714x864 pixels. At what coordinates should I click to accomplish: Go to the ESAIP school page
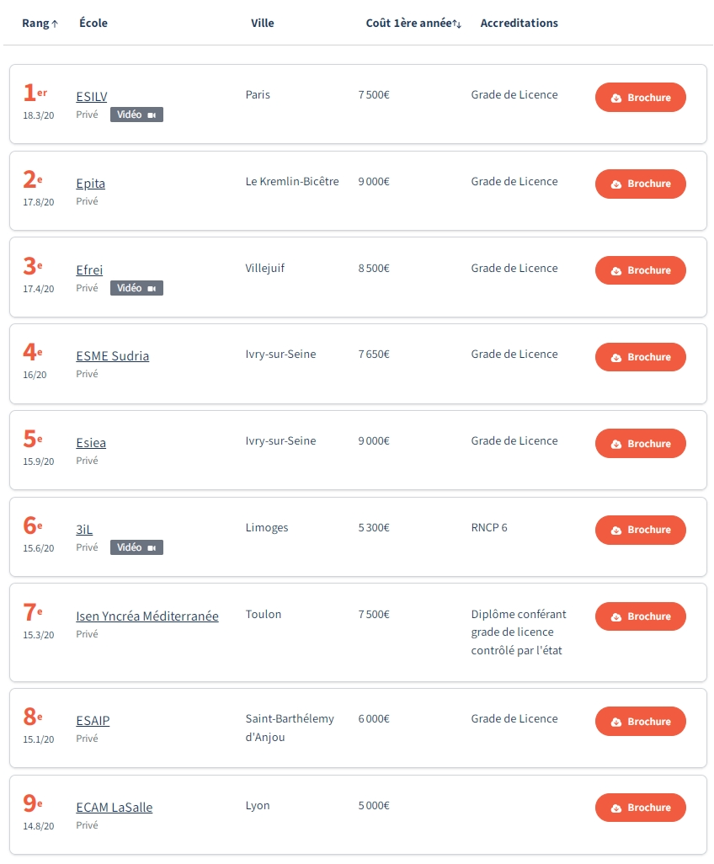point(93,721)
